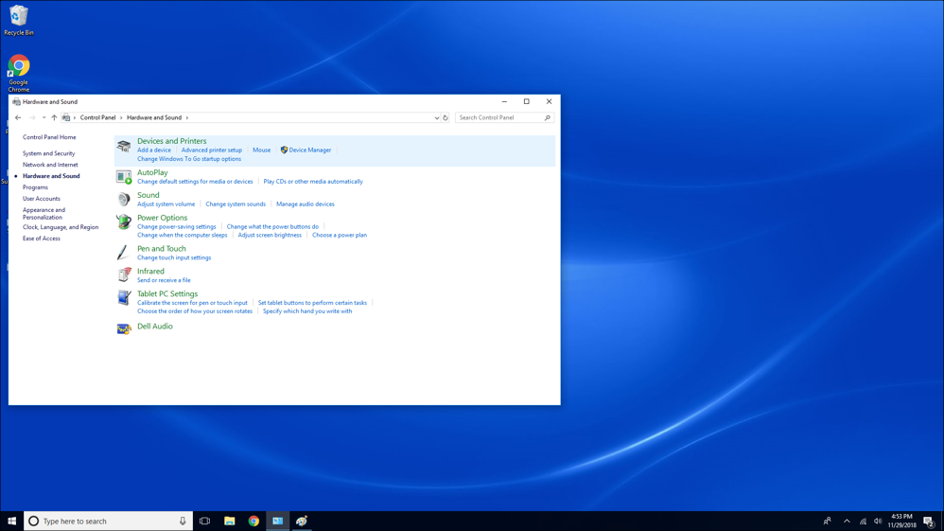
Task: Open the Dell Audio icon
Action: click(x=124, y=328)
